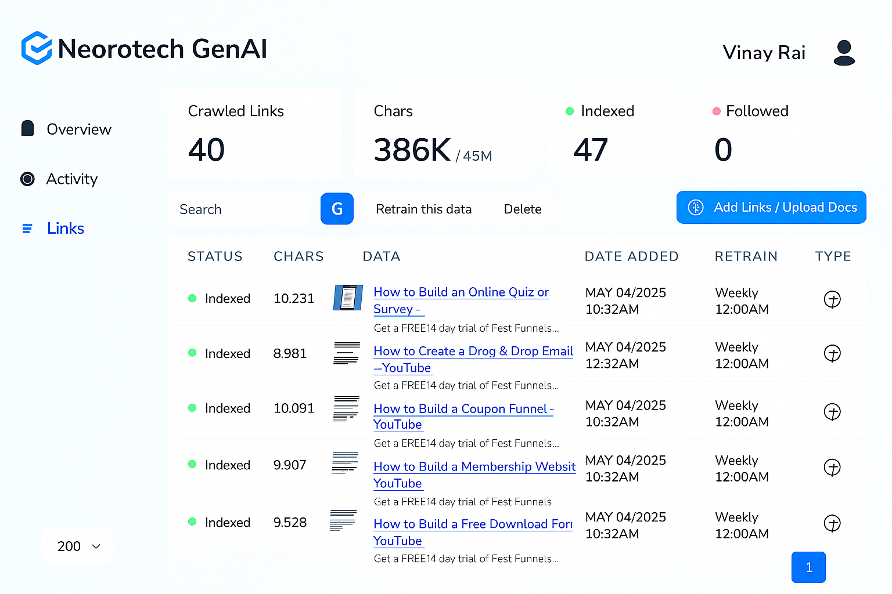Click the Neorotech GenAI logo icon
The height and width of the screenshot is (594, 892).
(37, 48)
